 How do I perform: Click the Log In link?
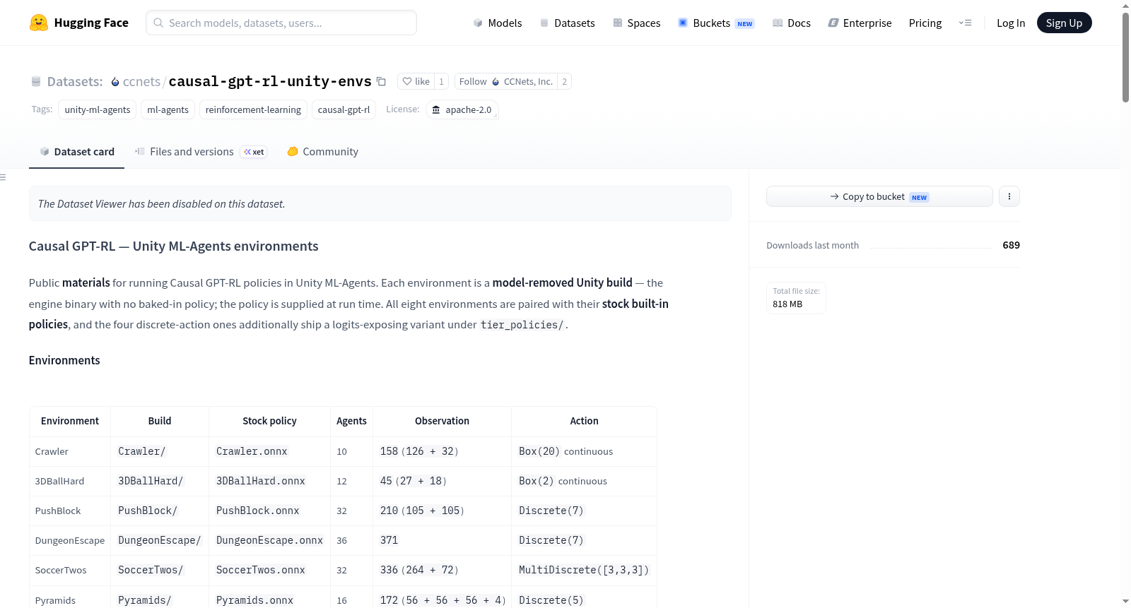[x=1011, y=23]
